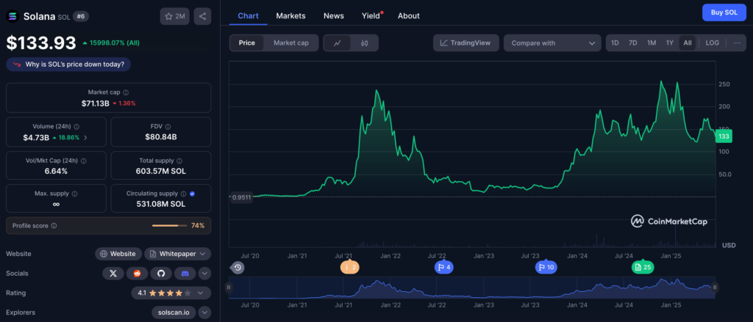Select the Market cap chart toggle

point(291,43)
